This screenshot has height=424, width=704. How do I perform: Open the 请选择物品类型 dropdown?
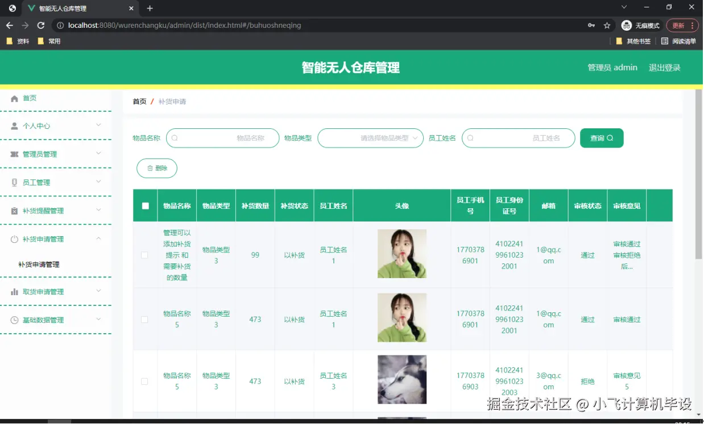point(370,138)
